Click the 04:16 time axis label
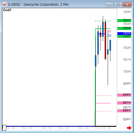 pos(47,128)
